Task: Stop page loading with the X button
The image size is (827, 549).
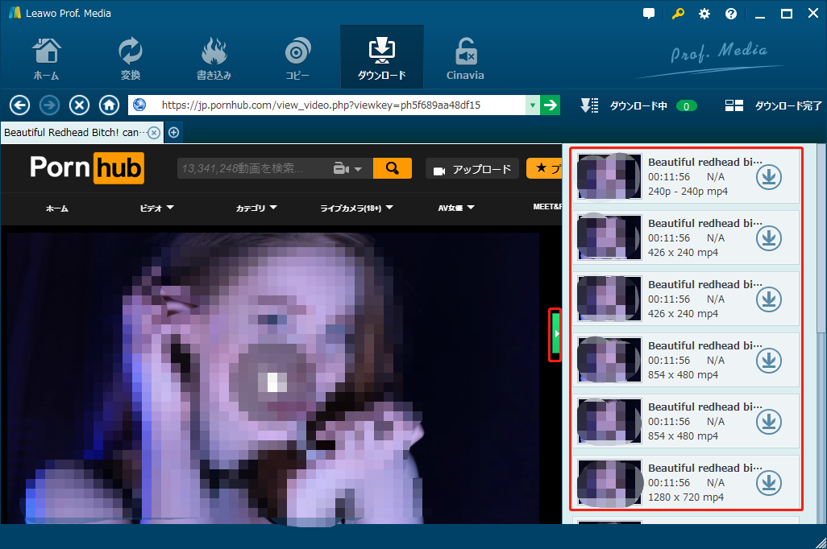Action: [79, 105]
